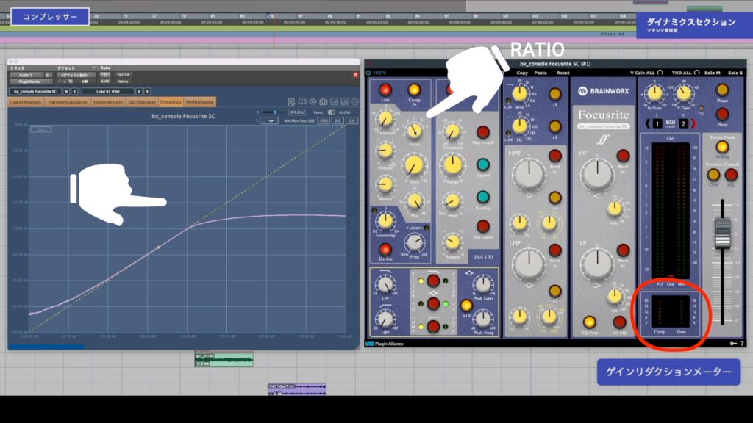753x423 pixels.
Task: Click the bx_console output fader
Action: (722, 234)
